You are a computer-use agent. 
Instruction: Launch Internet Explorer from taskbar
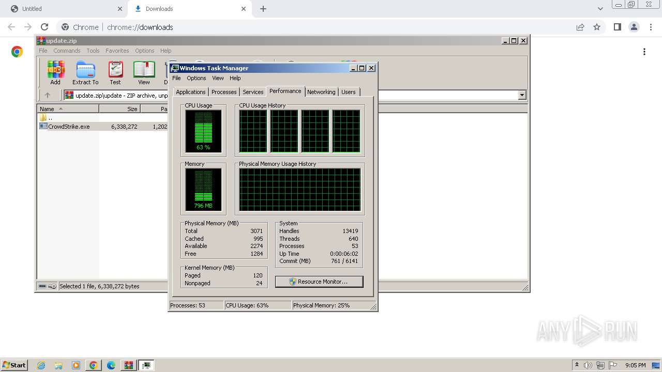41,365
